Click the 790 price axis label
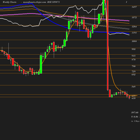Image resolution: width=140 pixels, height=140 pixels. pyautogui.click(x=134, y=66)
